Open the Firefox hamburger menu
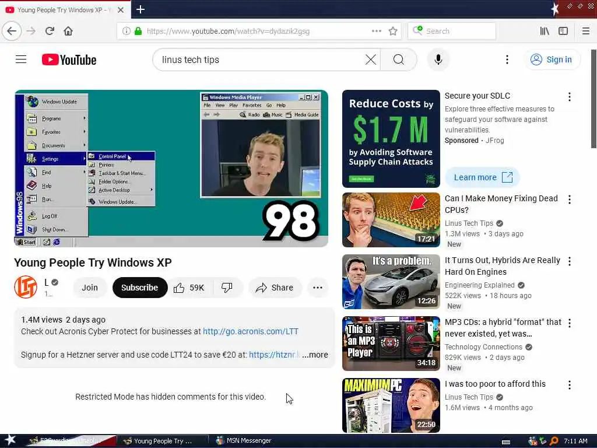The width and height of the screenshot is (597, 448). (585, 31)
